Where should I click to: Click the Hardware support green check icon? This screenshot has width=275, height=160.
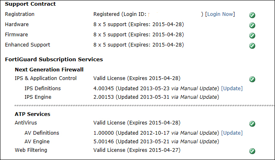(252, 25)
